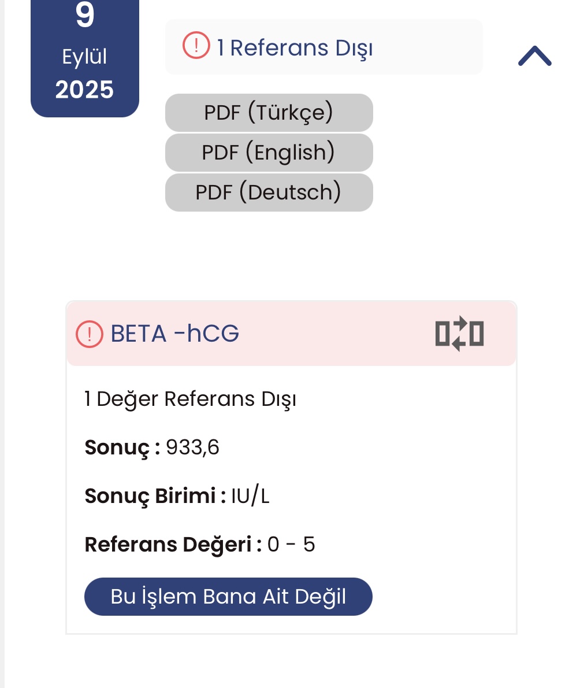This screenshot has height=688, width=569.
Task: Click the 2025 year on the date badge
Action: point(84,90)
